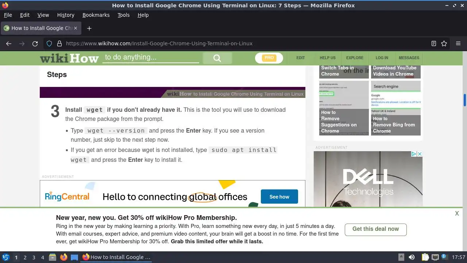Click the Dell Technologies ad image

(x=368, y=179)
